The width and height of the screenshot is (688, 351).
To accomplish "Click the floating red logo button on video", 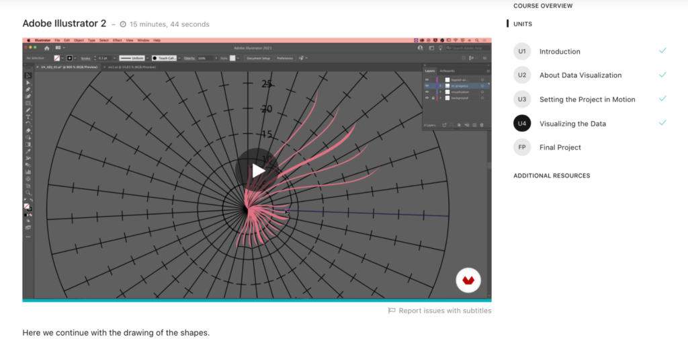I will [x=468, y=280].
